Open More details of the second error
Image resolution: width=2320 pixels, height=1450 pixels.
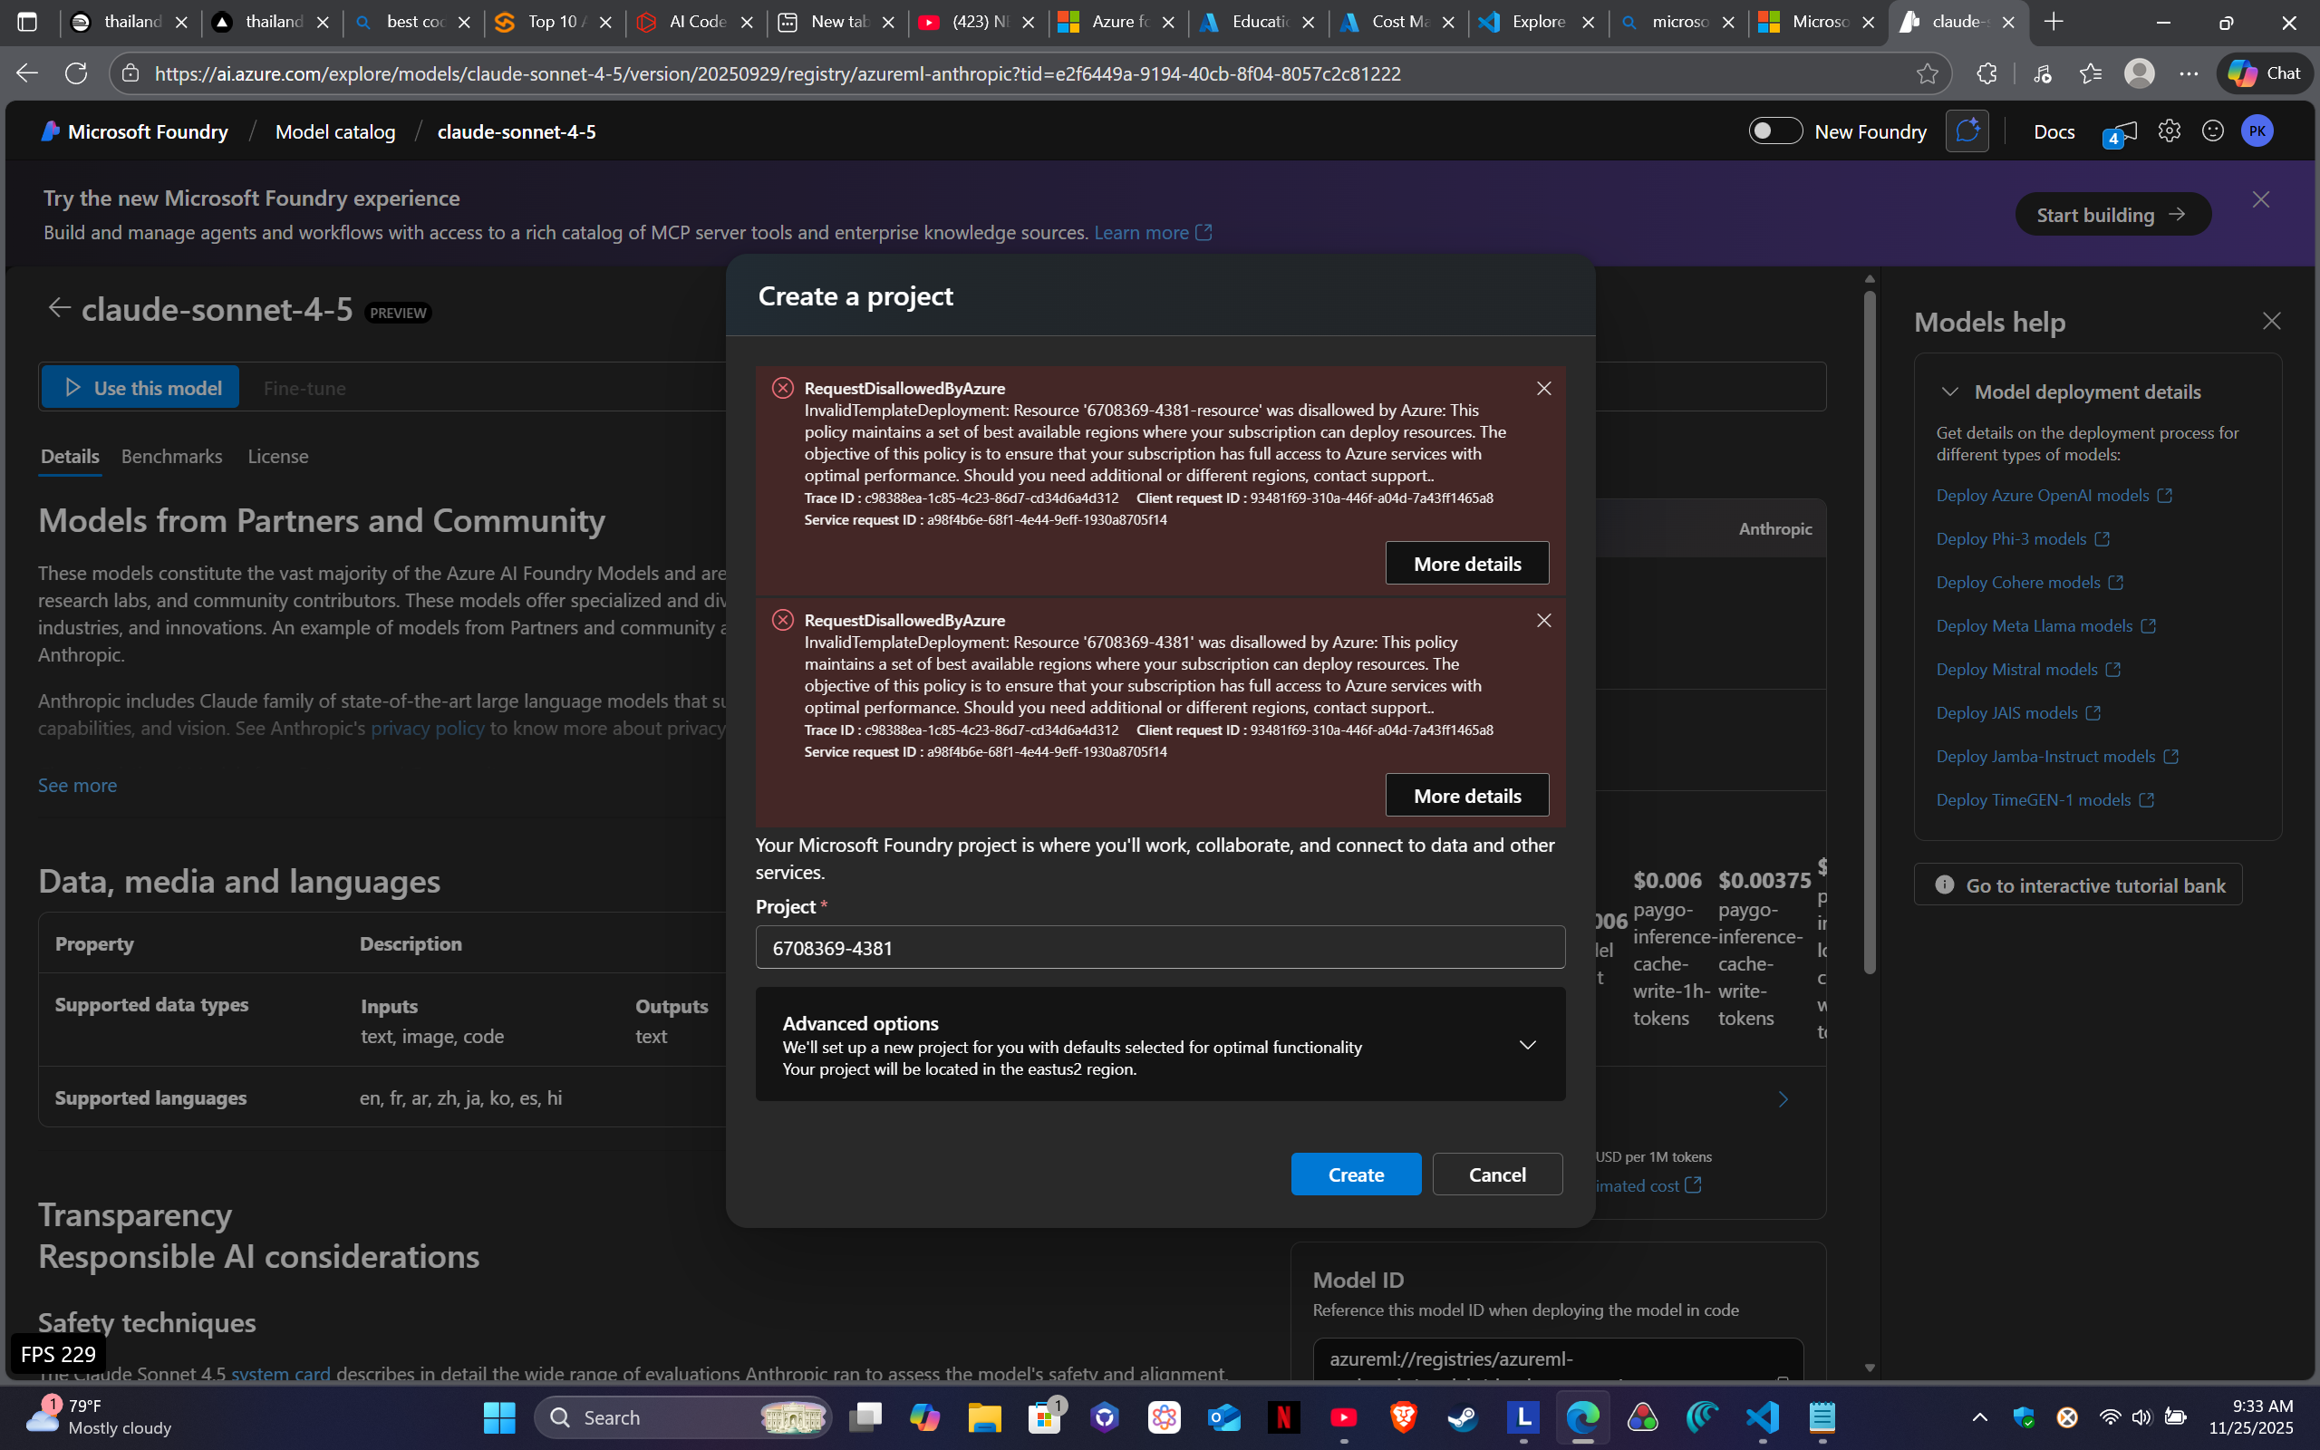1467,795
